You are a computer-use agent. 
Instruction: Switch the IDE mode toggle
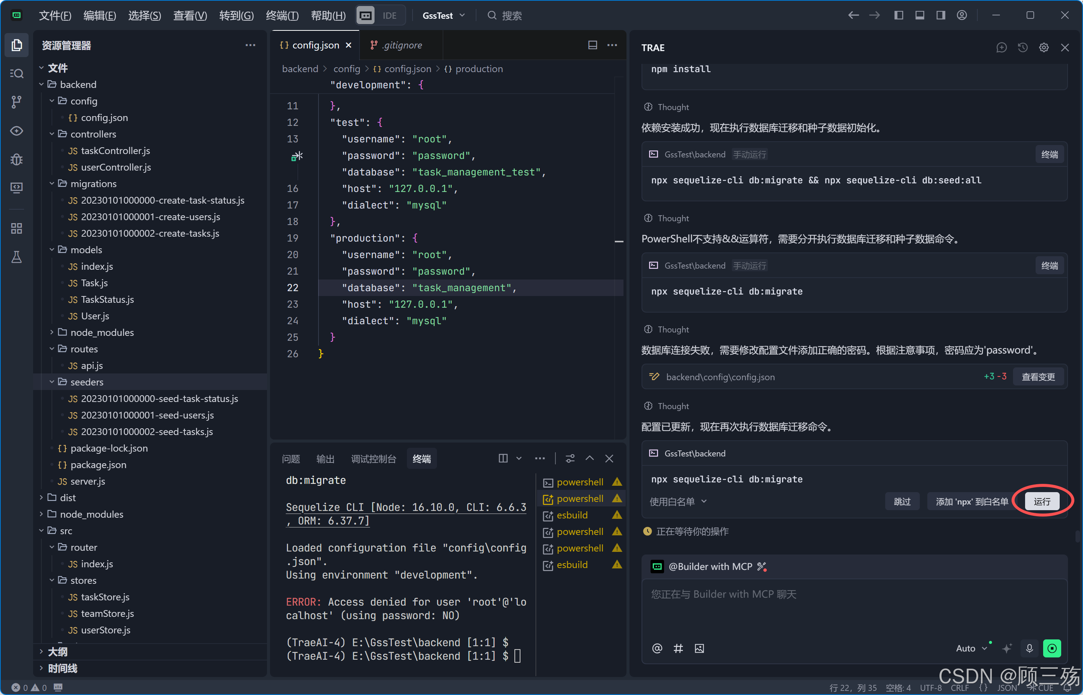point(381,15)
